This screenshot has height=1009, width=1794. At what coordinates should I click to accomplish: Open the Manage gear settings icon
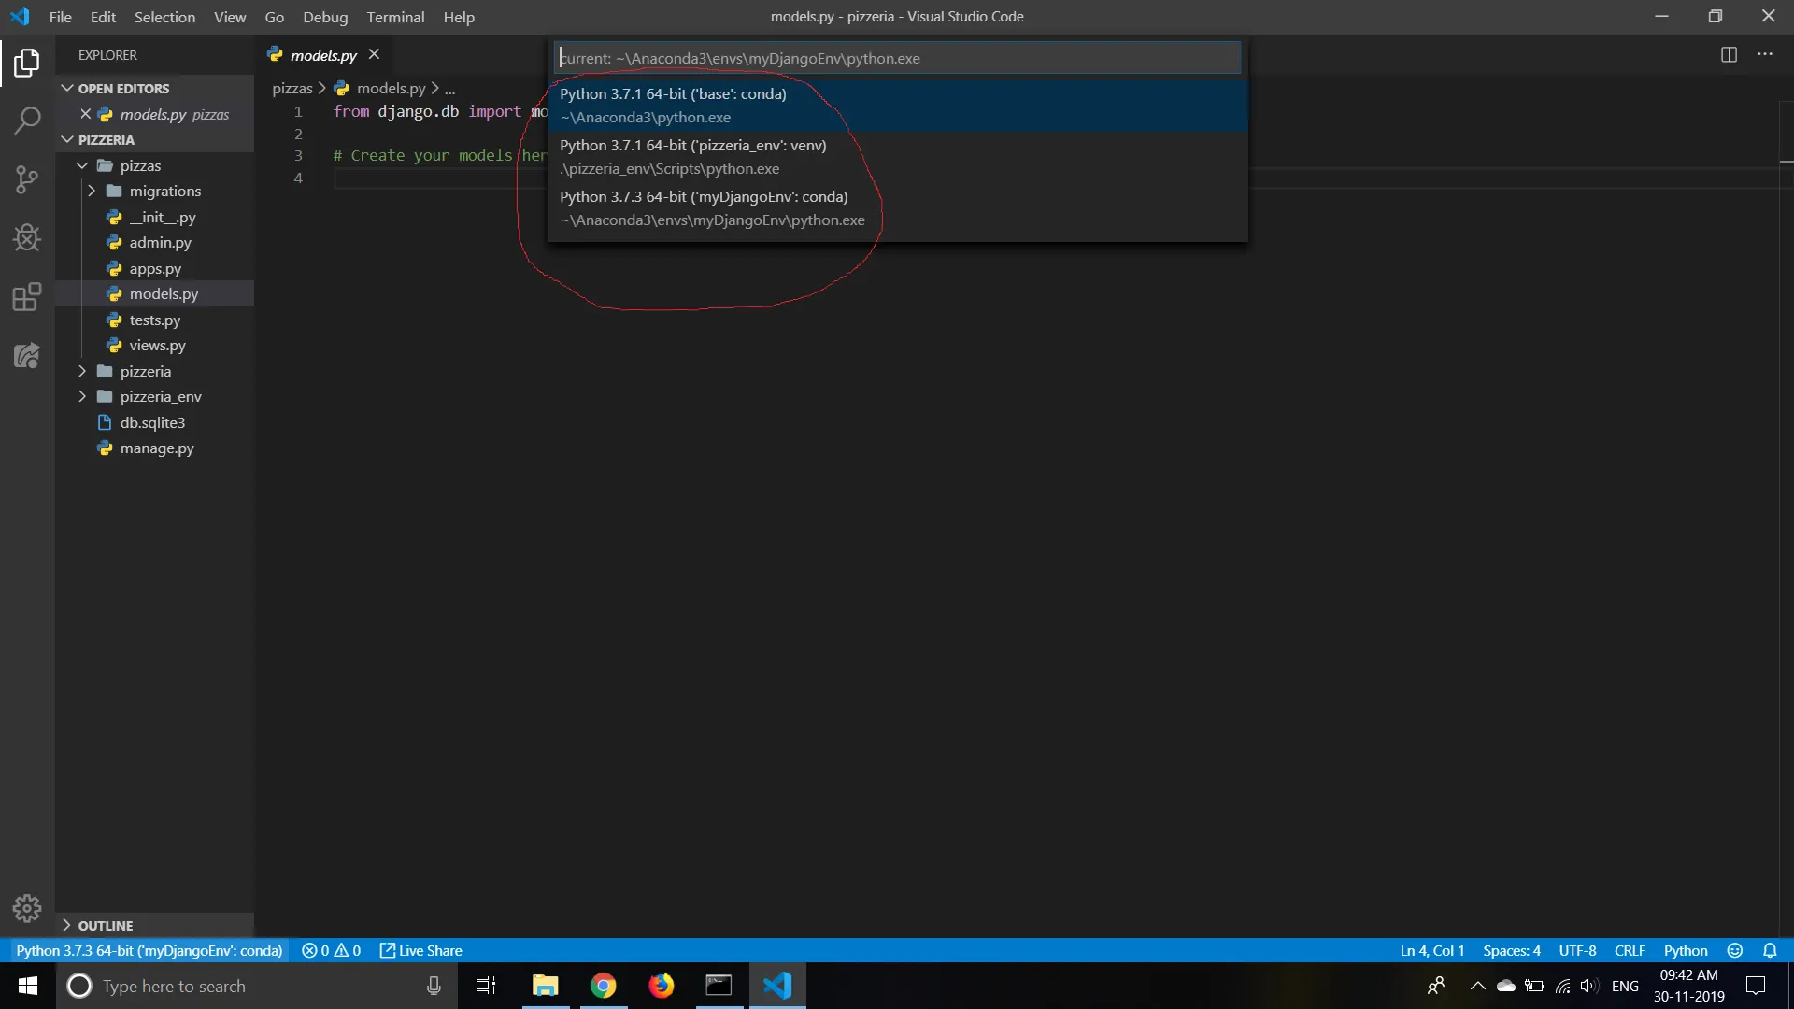click(x=27, y=908)
